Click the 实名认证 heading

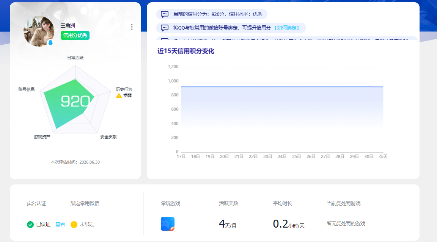[x=36, y=204]
